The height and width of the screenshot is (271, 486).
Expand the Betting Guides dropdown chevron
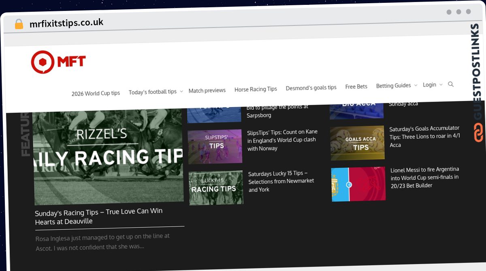tap(416, 85)
